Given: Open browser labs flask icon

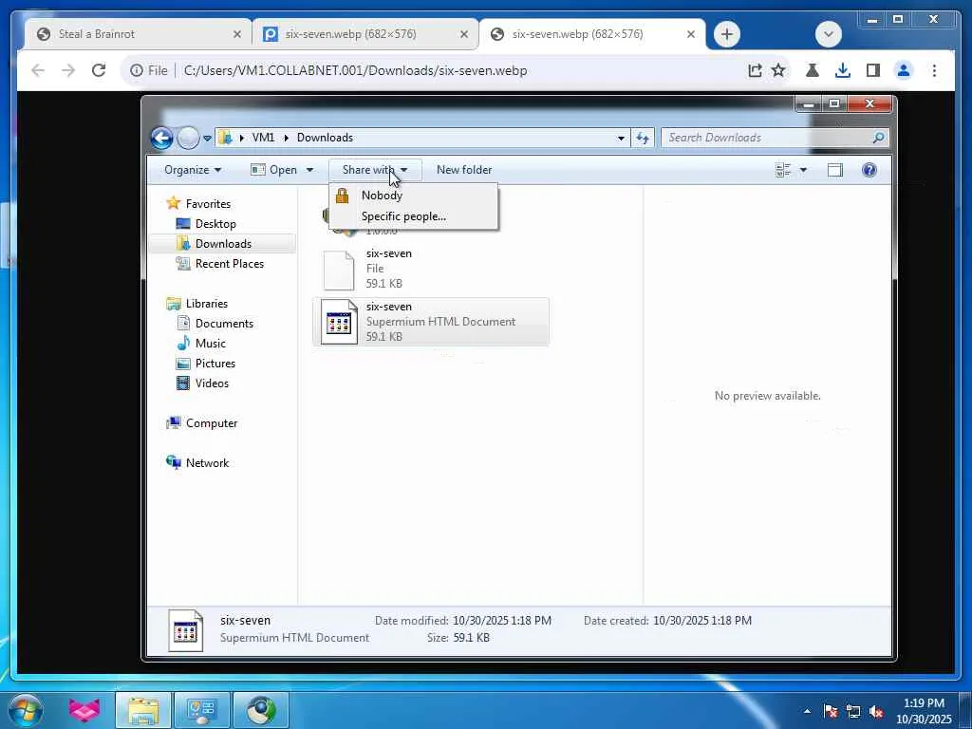Looking at the screenshot, I should (x=813, y=70).
